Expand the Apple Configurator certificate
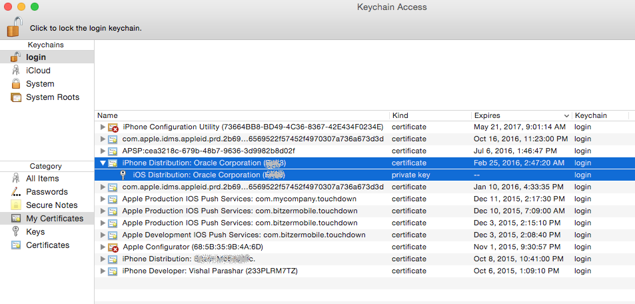Screen dimensions: 635x304 [103, 247]
